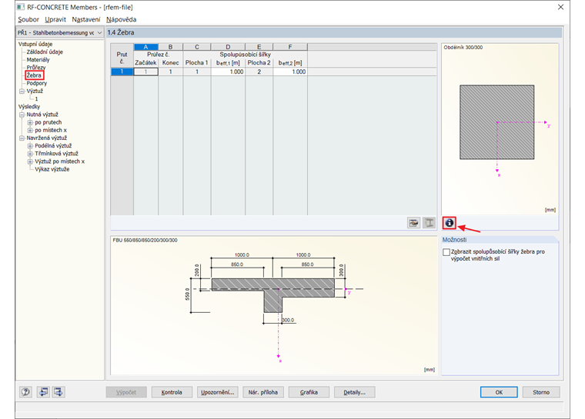The width and height of the screenshot is (585, 419).
Task: Expand the Výztuž po místech x node
Action: [x=30, y=161]
